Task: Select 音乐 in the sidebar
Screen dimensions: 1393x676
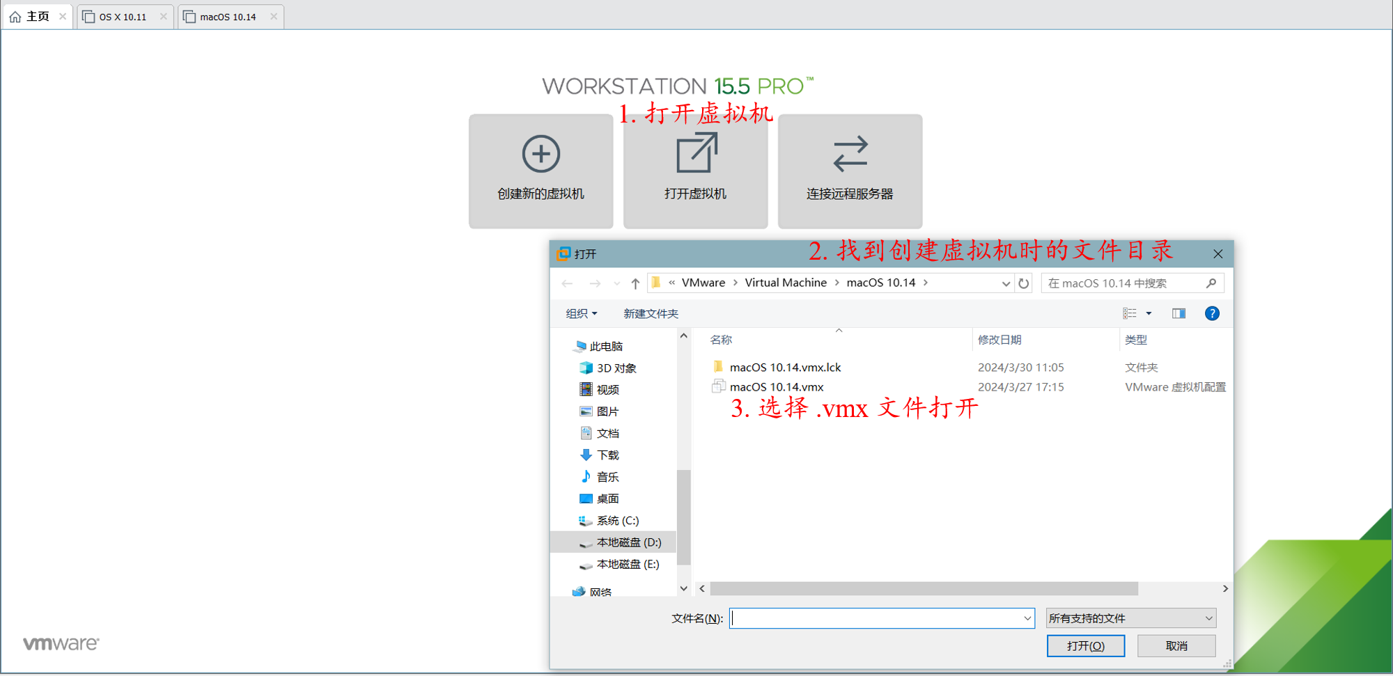Action: click(607, 477)
